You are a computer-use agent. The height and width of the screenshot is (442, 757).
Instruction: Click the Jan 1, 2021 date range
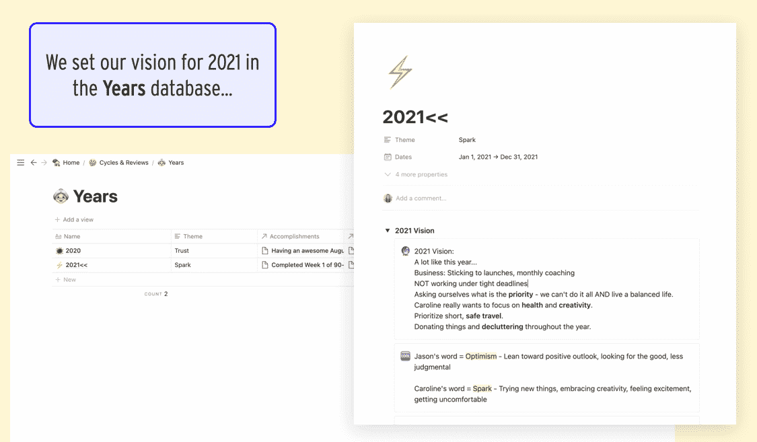(498, 157)
